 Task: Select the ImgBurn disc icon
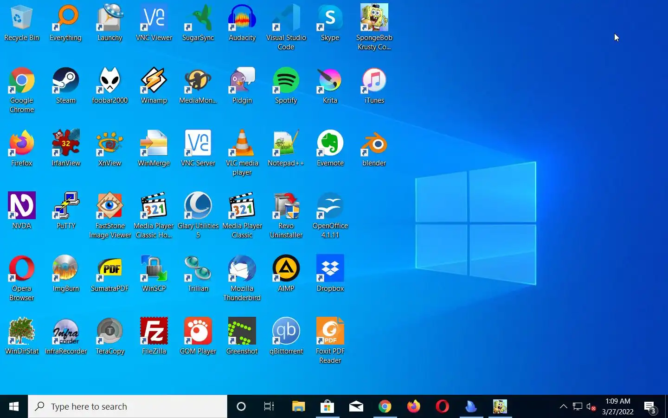tap(66, 268)
